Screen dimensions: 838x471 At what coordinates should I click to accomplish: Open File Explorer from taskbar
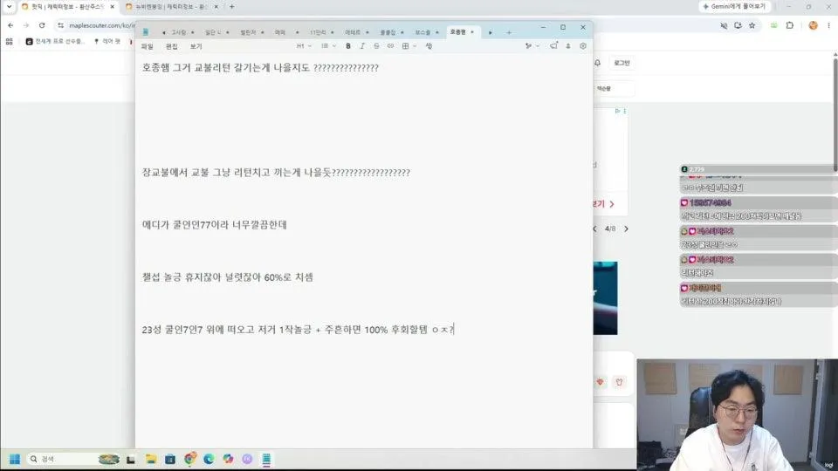151,460
